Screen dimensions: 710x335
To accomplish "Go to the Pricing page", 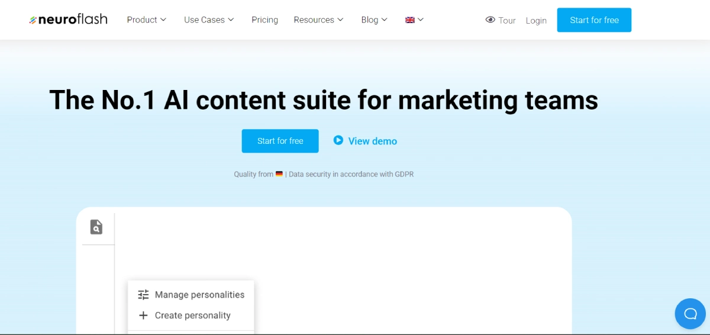I will coord(264,20).
